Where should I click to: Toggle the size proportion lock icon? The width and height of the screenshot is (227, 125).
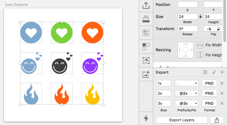tap(200, 16)
